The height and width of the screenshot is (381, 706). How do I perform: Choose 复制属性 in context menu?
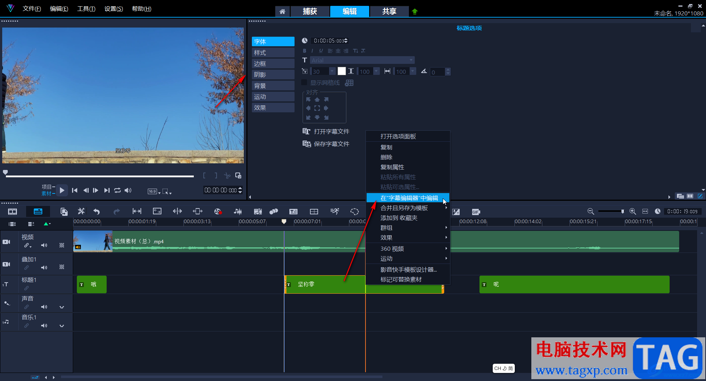click(x=408, y=167)
